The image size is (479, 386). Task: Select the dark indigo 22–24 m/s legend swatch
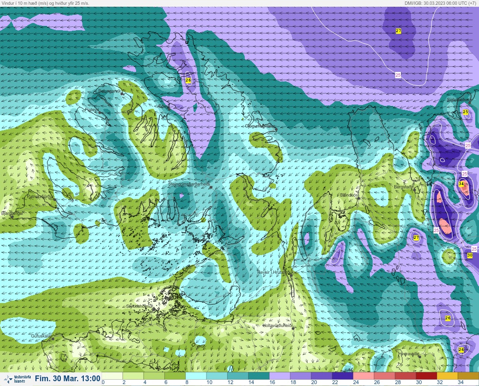[x=342, y=376]
